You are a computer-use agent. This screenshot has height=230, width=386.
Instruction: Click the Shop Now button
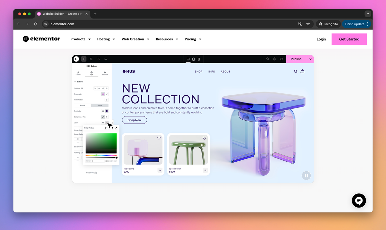pos(134,120)
